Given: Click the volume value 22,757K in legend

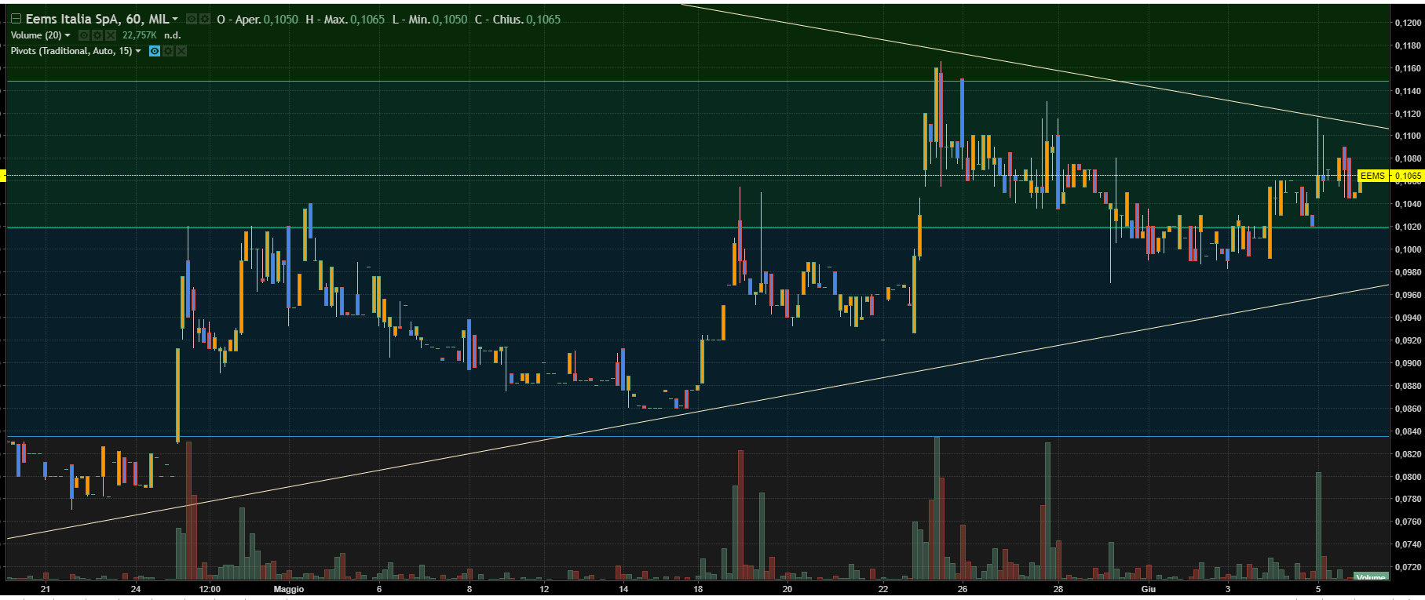Looking at the screenshot, I should click(x=140, y=35).
